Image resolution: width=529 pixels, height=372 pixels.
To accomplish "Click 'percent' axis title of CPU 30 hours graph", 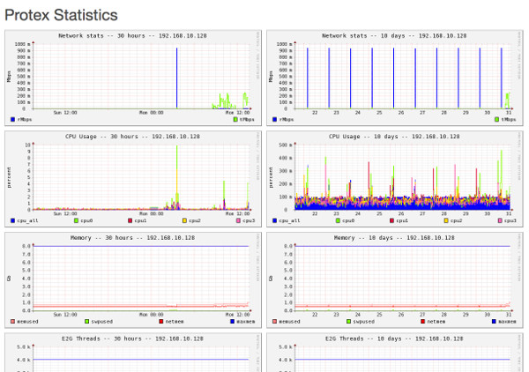I will click(9, 177).
